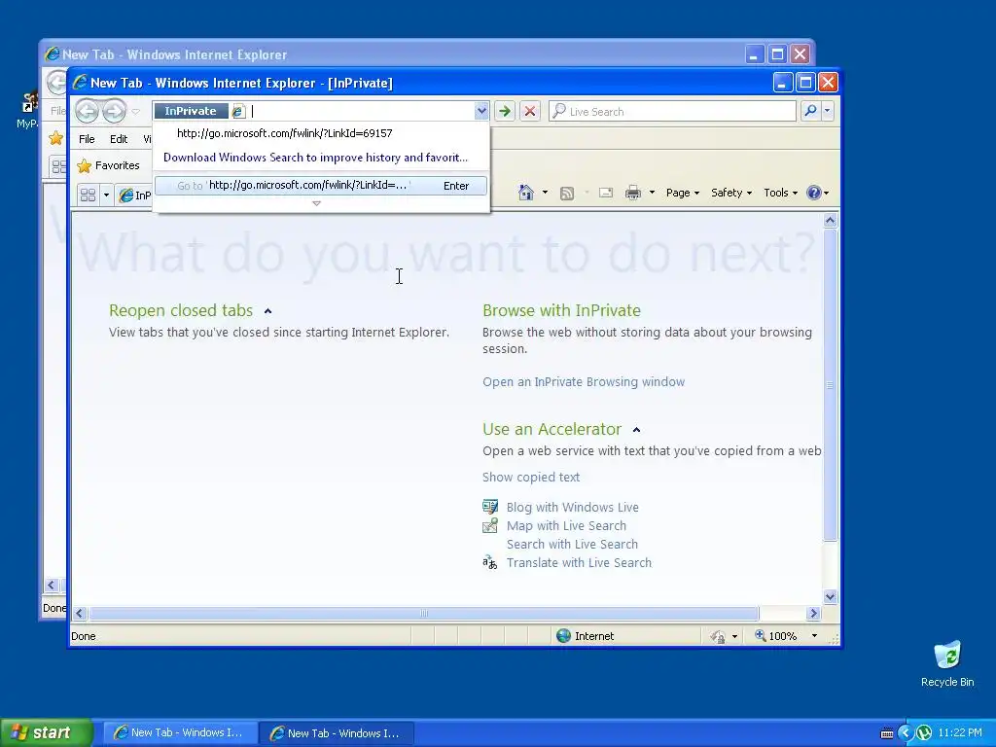996x747 pixels.
Task: Open the File menu
Action: click(x=87, y=139)
